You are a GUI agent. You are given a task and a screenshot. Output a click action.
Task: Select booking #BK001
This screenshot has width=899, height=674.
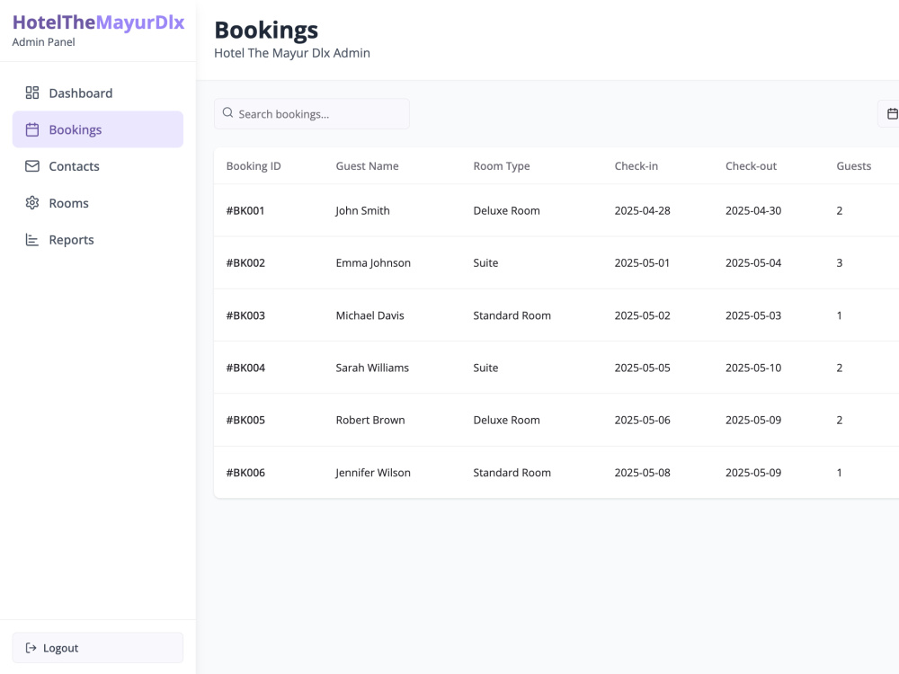(x=245, y=210)
